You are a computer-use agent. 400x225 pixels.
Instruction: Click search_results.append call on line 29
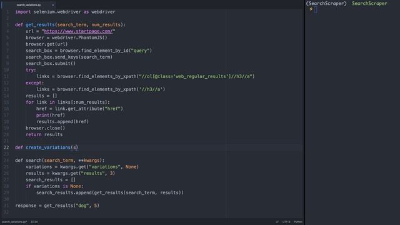[110, 192]
